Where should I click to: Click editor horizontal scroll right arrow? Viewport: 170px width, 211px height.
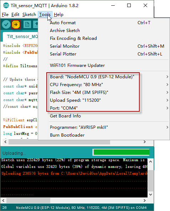coord(145,142)
